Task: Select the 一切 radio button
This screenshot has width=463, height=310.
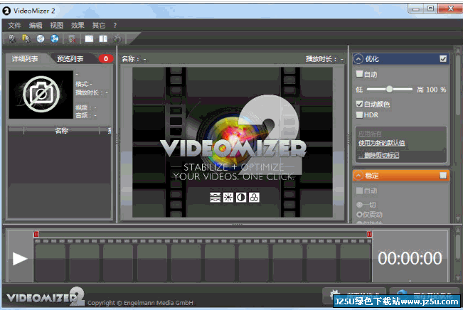Action: (x=359, y=205)
